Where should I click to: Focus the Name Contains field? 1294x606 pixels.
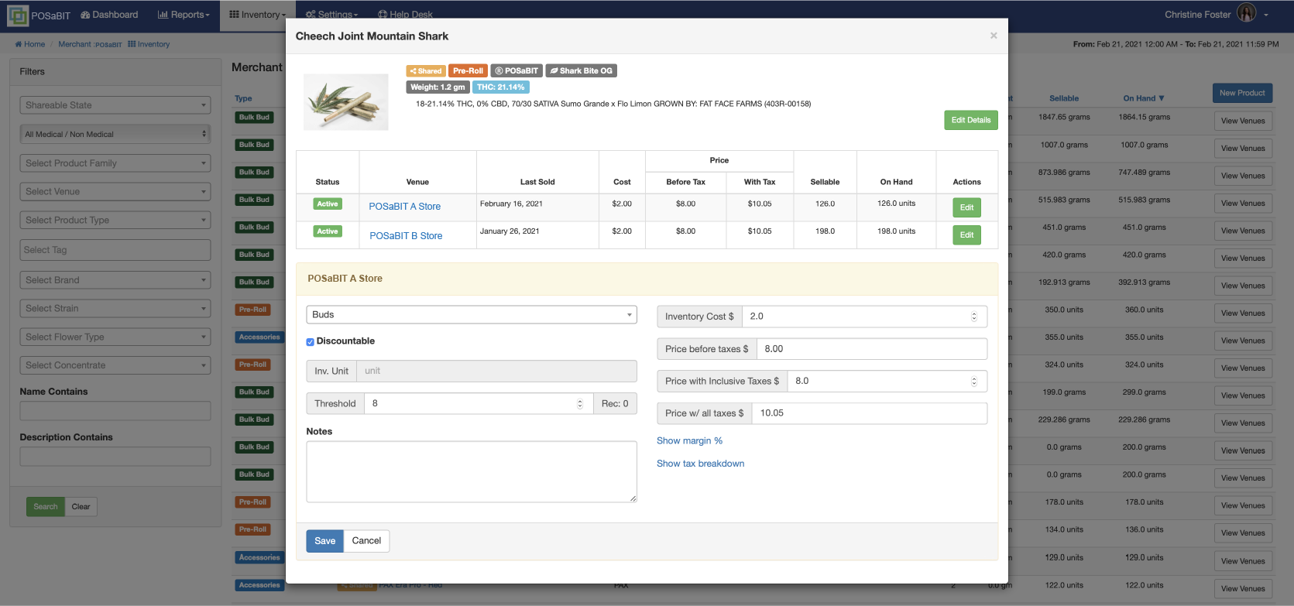(115, 411)
